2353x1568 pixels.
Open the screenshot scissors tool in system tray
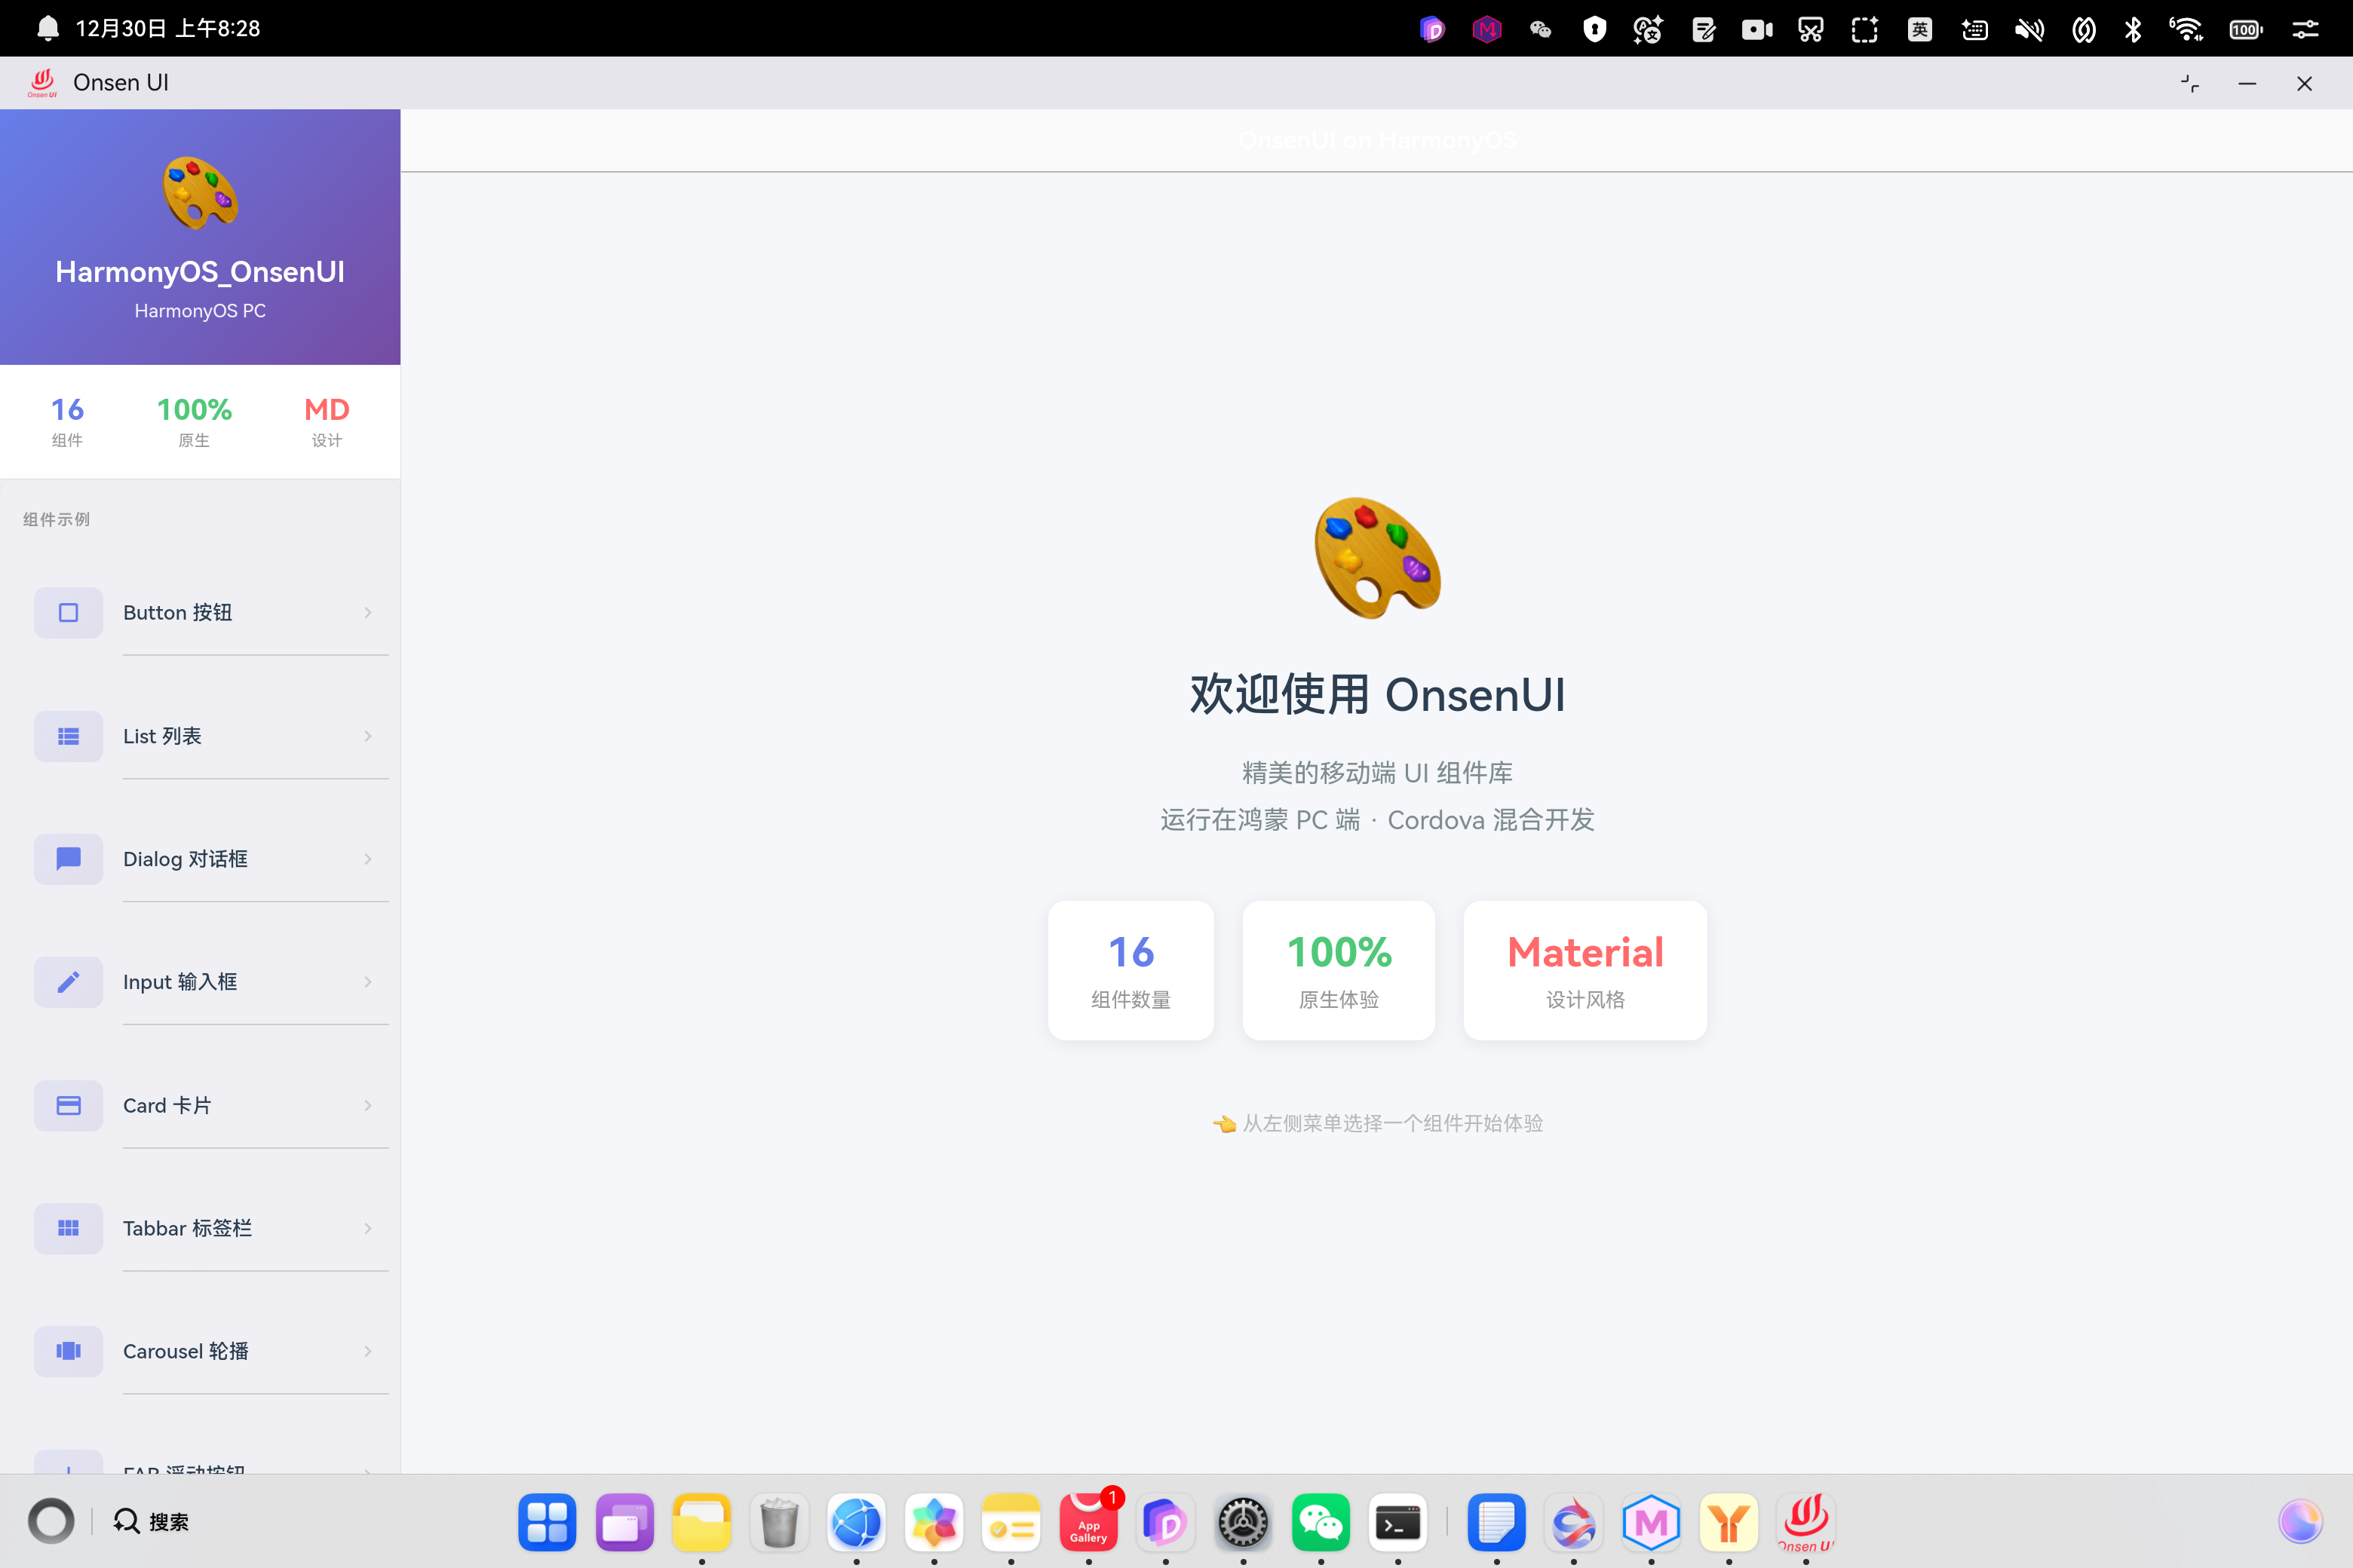coord(1810,29)
